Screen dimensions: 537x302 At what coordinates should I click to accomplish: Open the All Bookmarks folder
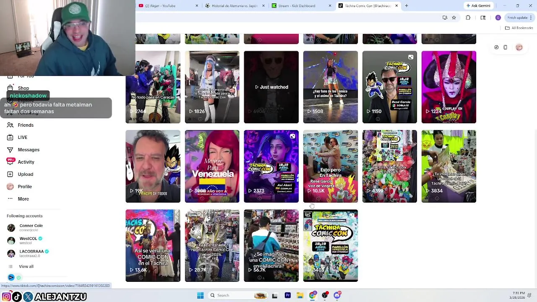click(x=519, y=28)
